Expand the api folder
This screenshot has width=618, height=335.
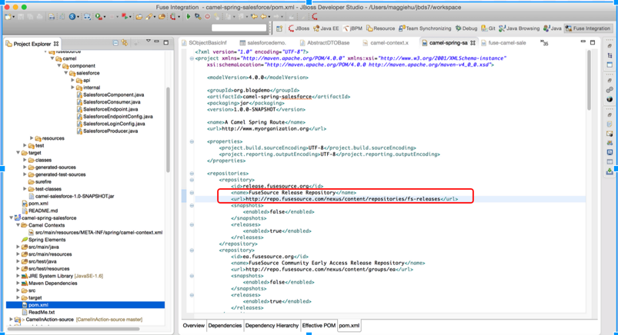(72, 81)
